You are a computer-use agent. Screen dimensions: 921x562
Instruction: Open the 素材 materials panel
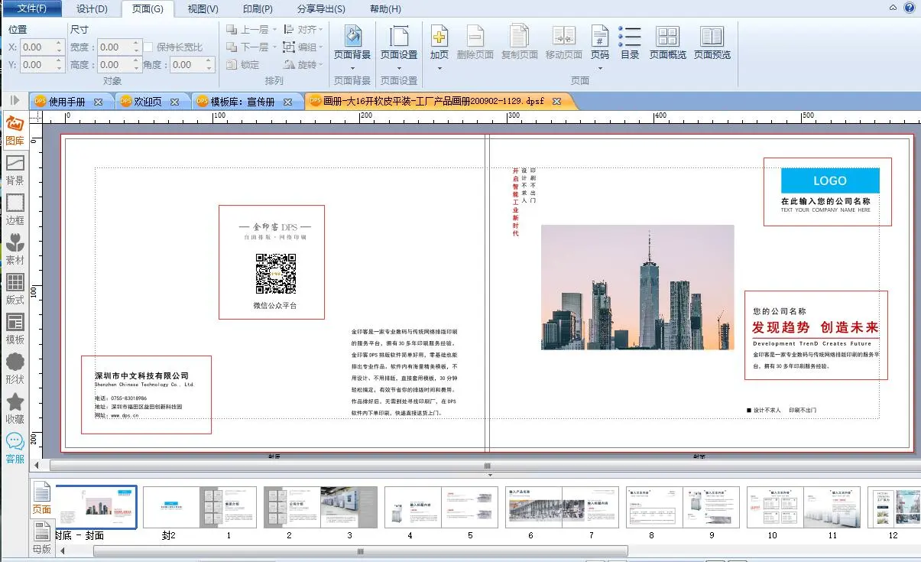pyautogui.click(x=15, y=249)
